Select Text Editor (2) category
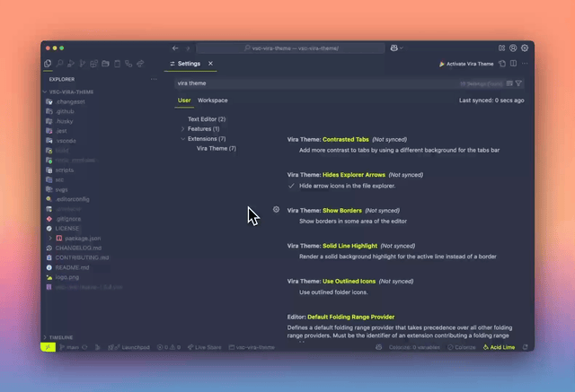 coord(207,119)
